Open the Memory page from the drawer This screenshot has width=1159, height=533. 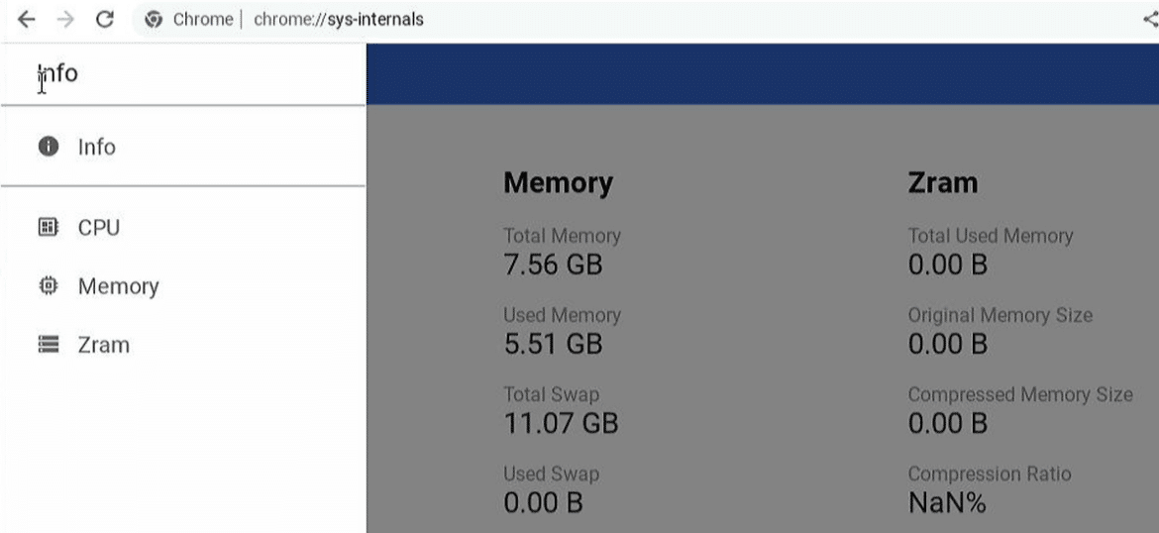183,285
